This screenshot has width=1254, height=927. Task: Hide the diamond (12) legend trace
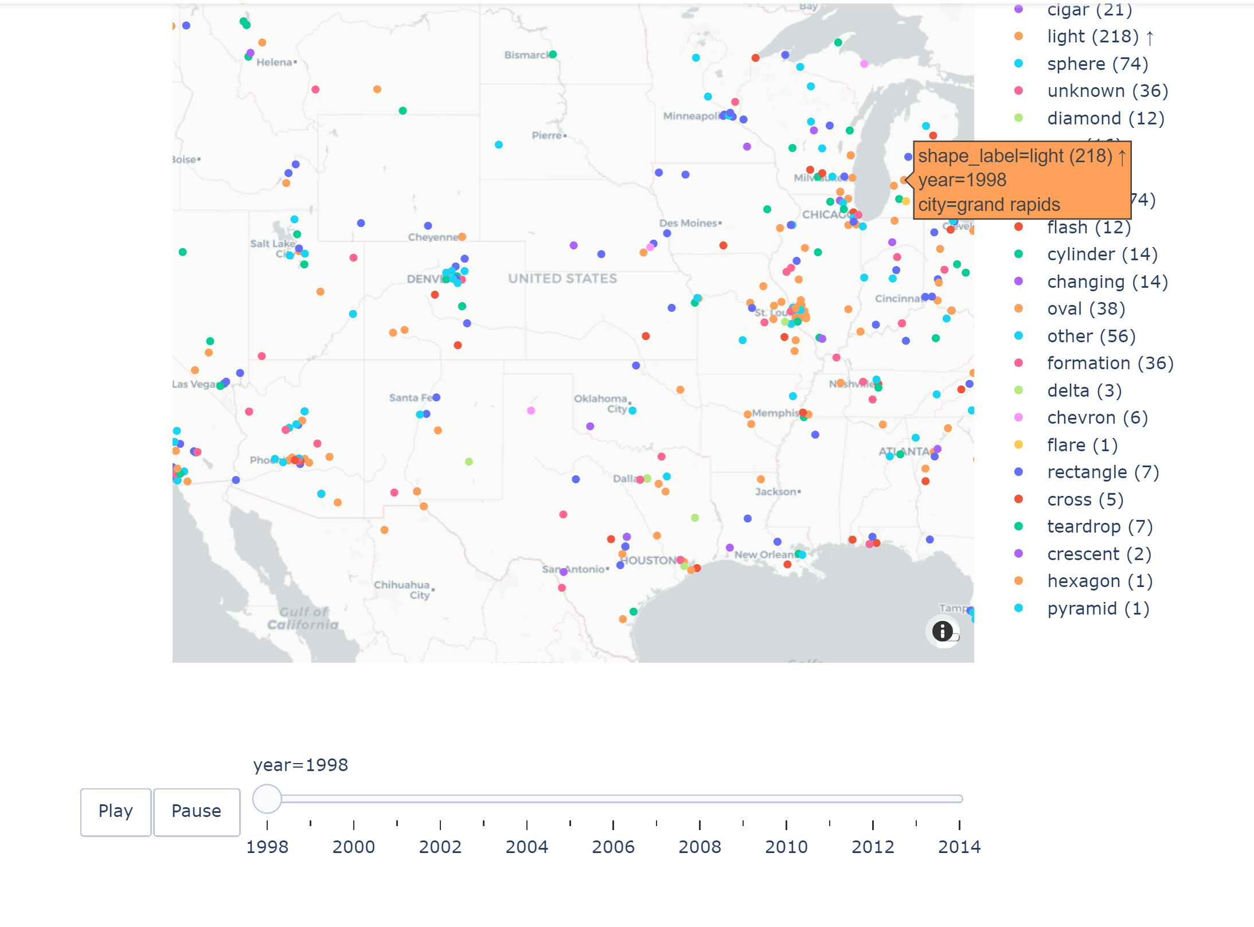(1105, 118)
